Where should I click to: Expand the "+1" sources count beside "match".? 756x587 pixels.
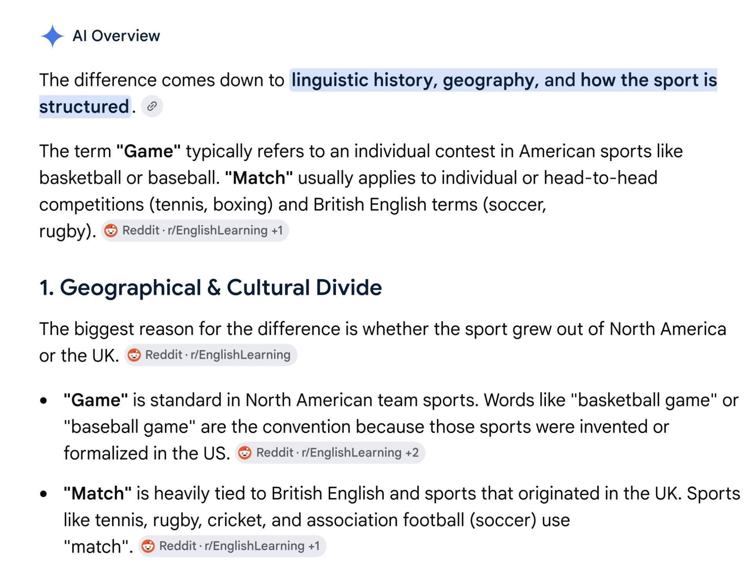click(x=314, y=546)
